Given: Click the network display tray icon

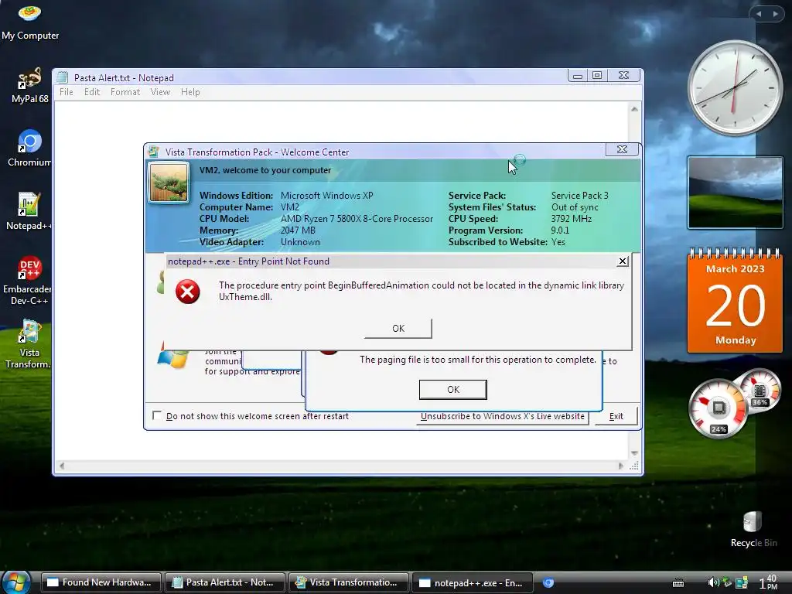Looking at the screenshot, I should pyautogui.click(x=741, y=582).
